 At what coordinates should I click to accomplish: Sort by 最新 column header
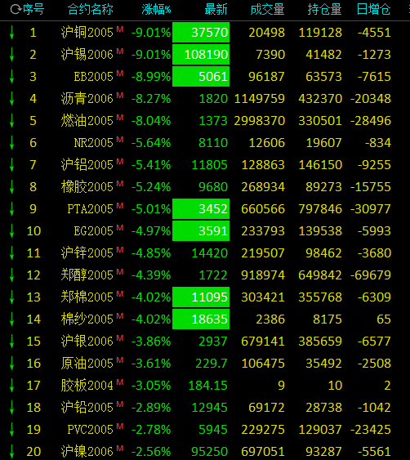pyautogui.click(x=216, y=9)
